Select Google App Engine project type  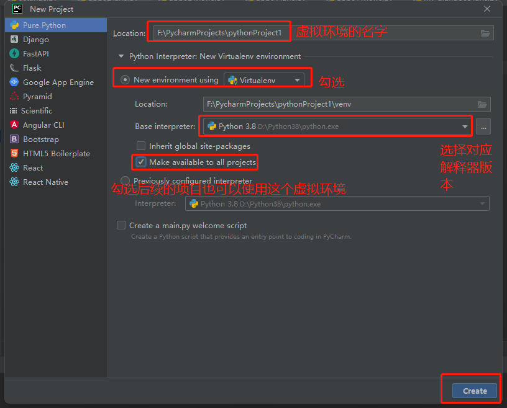coord(56,82)
